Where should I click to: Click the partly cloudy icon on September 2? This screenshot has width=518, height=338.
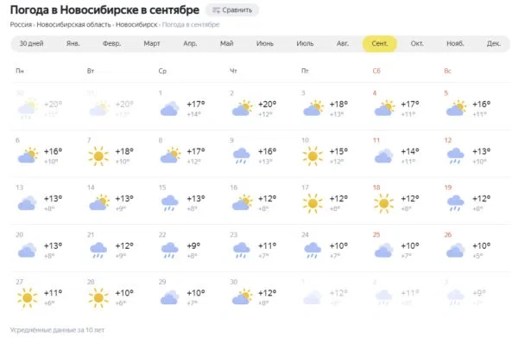pyautogui.click(x=242, y=108)
